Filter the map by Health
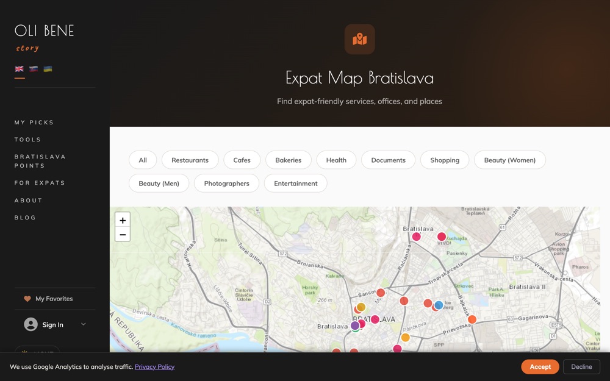Viewport: 610px width, 381px height. tap(336, 160)
